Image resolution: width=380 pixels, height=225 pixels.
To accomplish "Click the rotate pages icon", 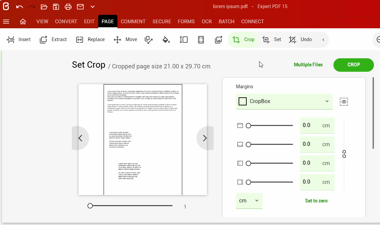I will (x=148, y=40).
